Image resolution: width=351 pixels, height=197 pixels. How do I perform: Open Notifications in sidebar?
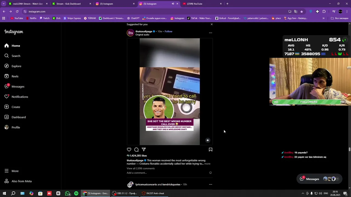16,97
